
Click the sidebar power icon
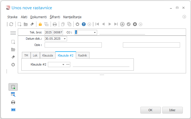[13, 65]
